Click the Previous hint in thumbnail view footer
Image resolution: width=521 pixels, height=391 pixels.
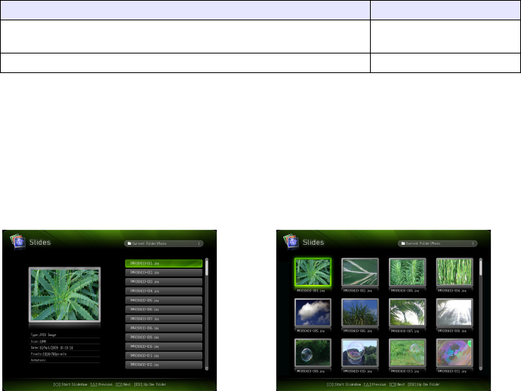tap(375, 385)
